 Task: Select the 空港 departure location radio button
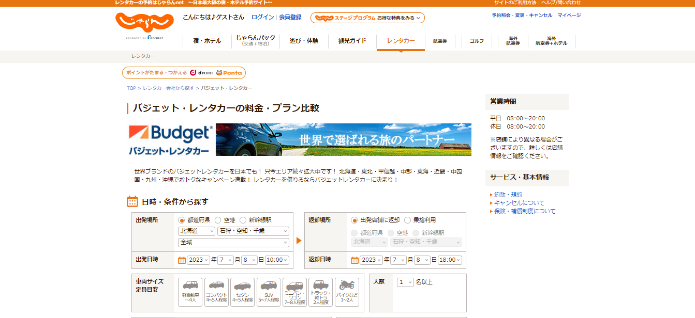pyautogui.click(x=218, y=220)
